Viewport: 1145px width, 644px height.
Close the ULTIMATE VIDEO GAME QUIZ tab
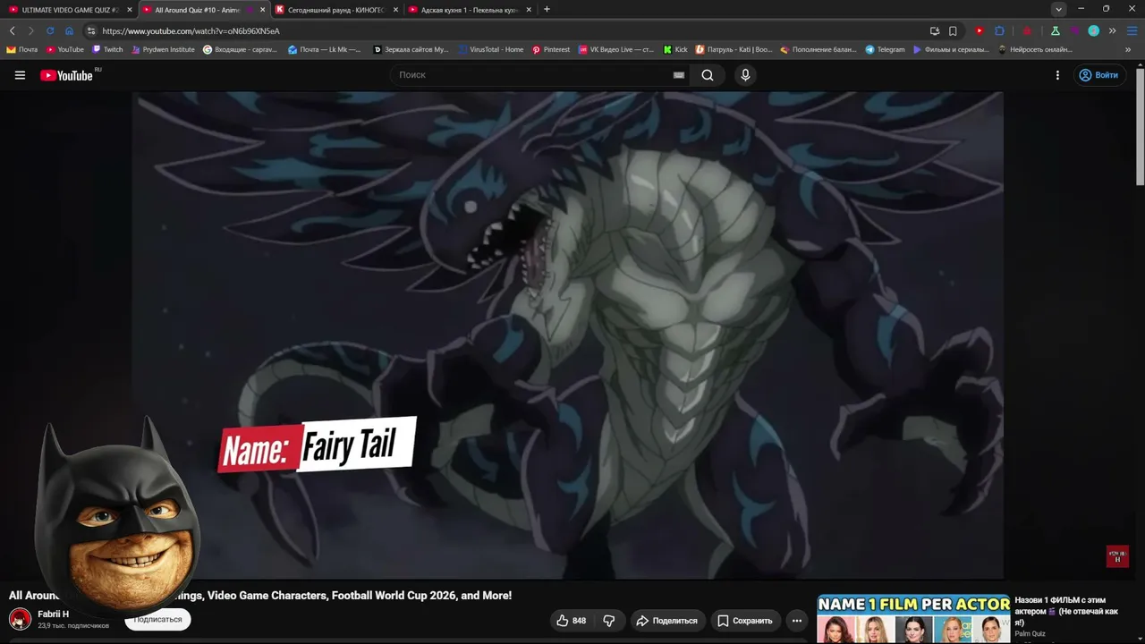(x=129, y=10)
